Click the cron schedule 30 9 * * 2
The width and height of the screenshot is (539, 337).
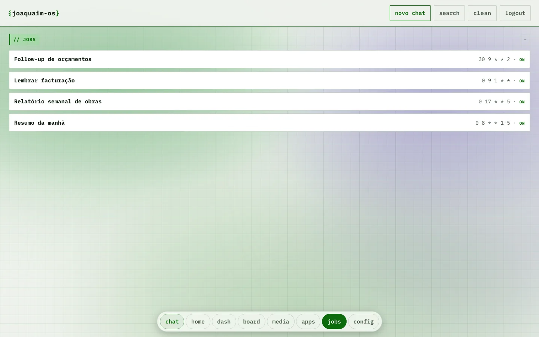(494, 59)
